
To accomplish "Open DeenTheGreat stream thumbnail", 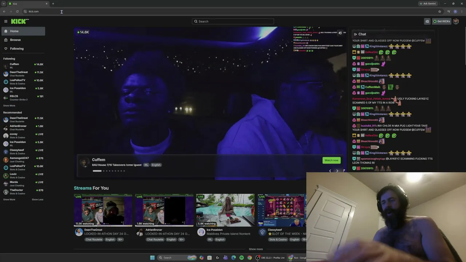I will pyautogui.click(x=103, y=210).
